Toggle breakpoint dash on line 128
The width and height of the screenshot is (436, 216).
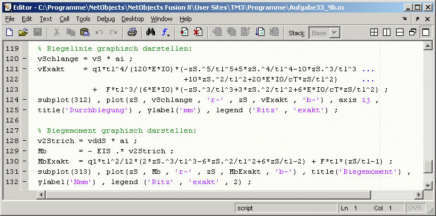(25, 141)
